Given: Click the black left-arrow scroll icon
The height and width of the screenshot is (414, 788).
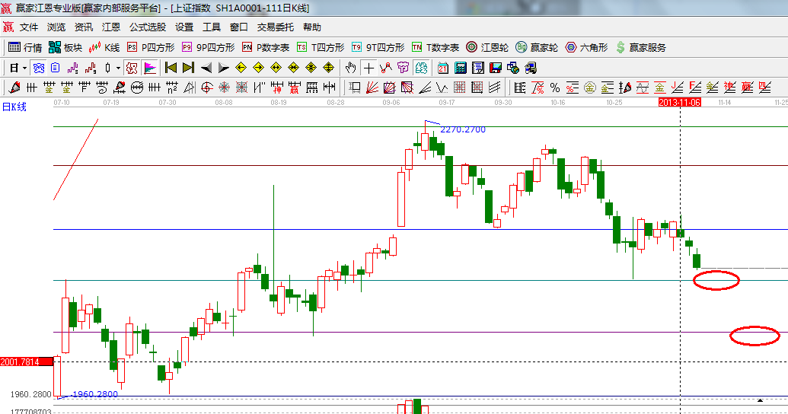Looking at the screenshot, I should coord(206,68).
